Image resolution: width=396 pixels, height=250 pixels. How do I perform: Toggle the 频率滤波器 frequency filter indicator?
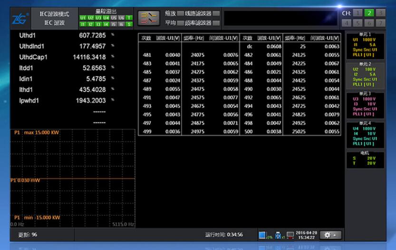click(216, 23)
